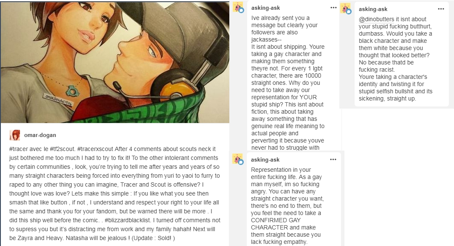Click the omar-dogan profile avatar
The image size is (454, 246).
[x=15, y=135]
